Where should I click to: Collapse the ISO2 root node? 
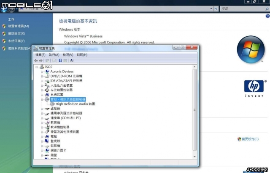coord(37,67)
